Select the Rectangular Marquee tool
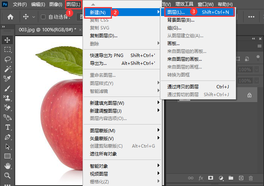The height and width of the screenshot is (186, 264). pos(7,50)
